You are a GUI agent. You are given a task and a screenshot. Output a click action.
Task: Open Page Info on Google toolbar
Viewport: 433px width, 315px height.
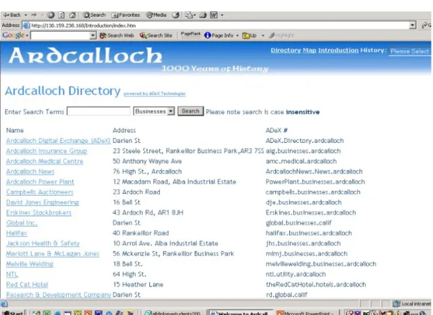coord(219,35)
